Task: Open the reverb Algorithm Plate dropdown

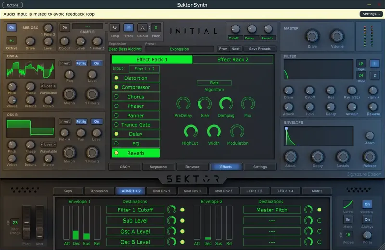Action: 214,83
